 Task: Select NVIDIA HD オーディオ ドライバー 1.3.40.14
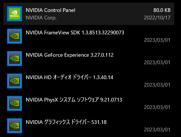[x=69, y=77]
